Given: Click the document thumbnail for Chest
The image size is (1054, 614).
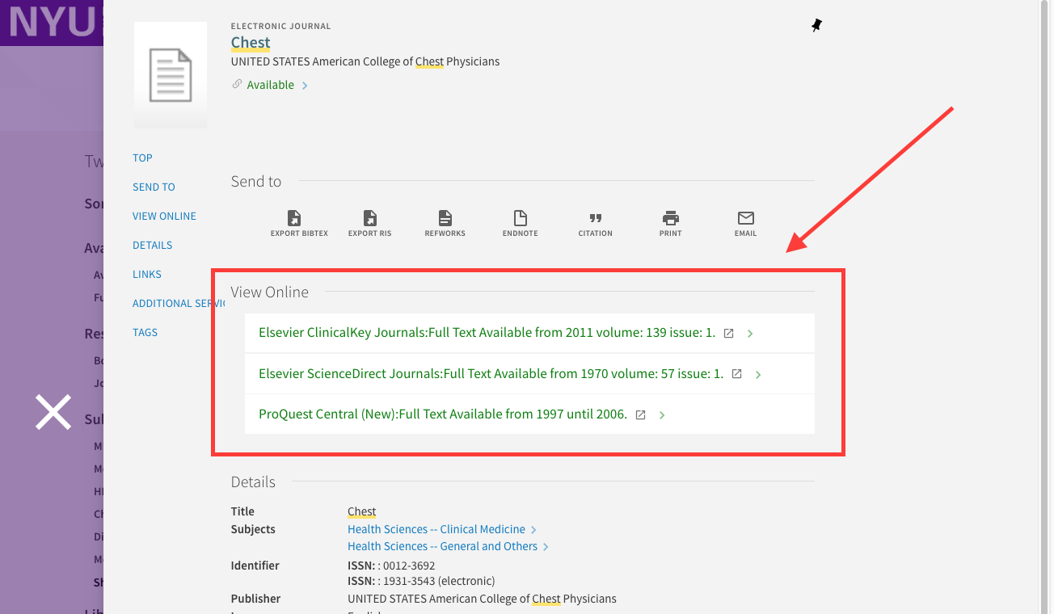Looking at the screenshot, I should pyautogui.click(x=171, y=74).
